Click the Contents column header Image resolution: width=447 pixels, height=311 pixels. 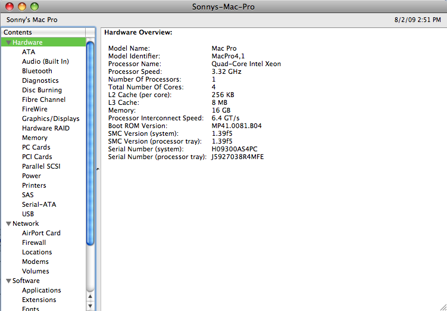43,33
